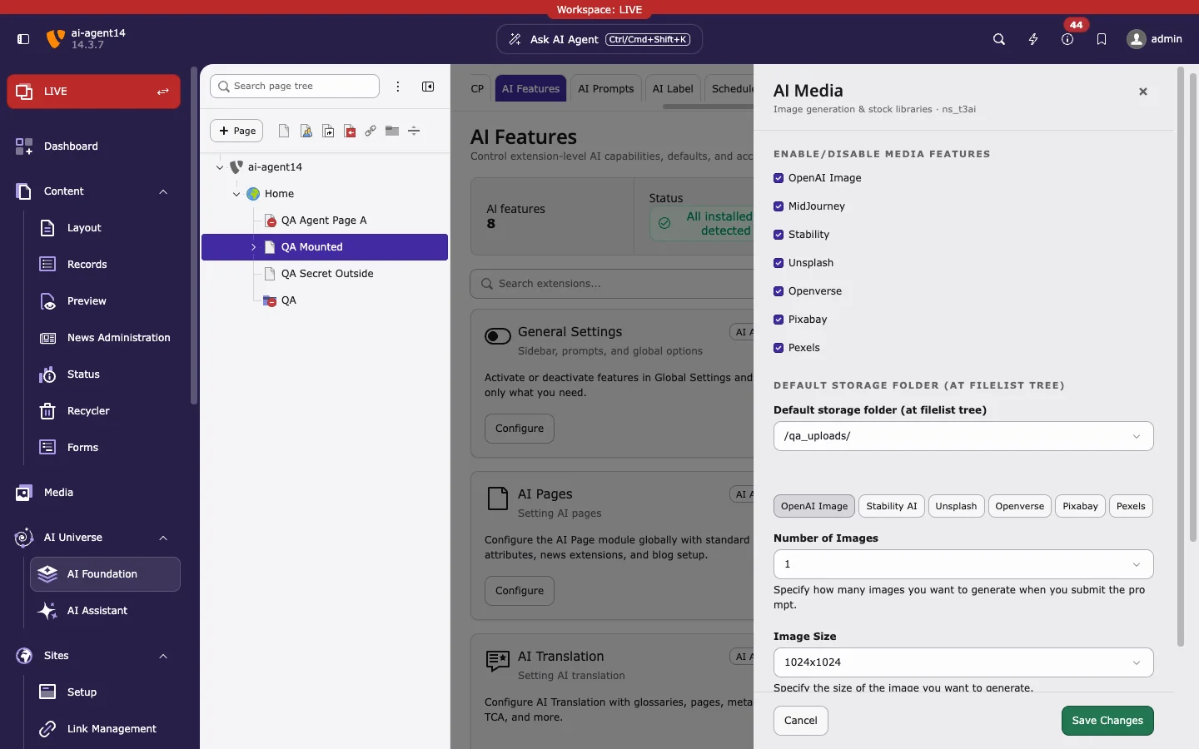Open the Image Size dropdown
This screenshot has width=1199, height=749.
(x=963, y=662)
